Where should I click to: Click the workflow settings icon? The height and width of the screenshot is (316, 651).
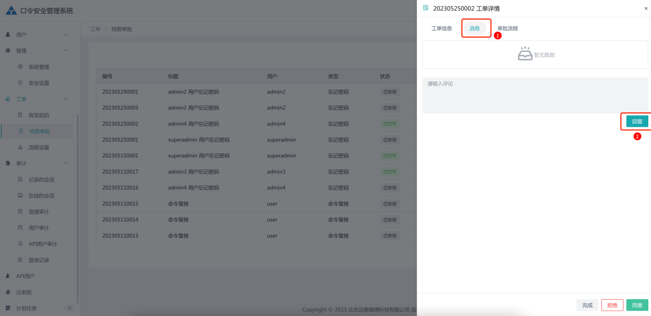[20, 147]
